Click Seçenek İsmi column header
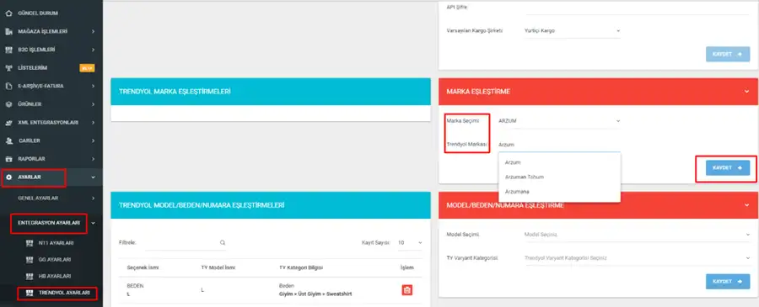The width and height of the screenshot is (759, 307). (x=143, y=268)
